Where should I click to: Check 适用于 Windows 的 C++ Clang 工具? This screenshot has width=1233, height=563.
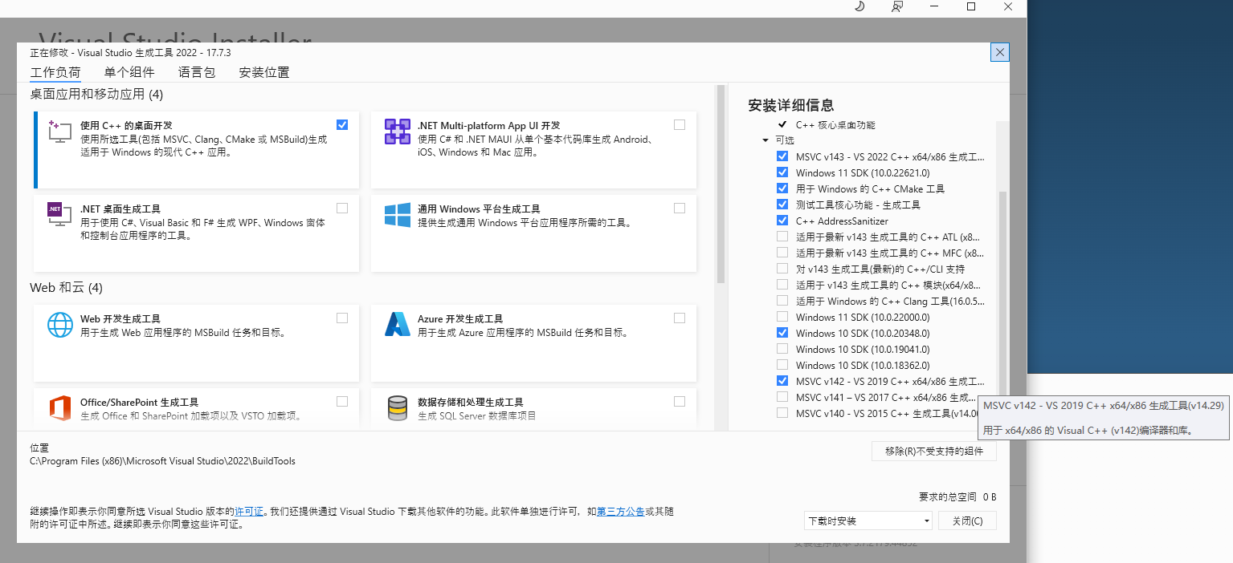pos(782,301)
